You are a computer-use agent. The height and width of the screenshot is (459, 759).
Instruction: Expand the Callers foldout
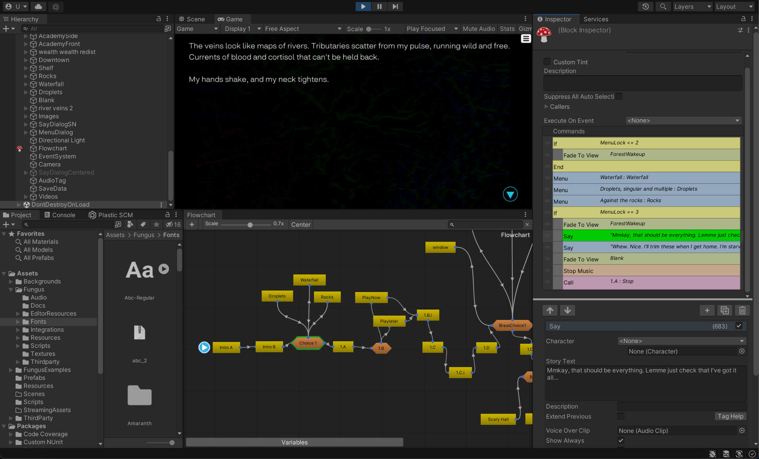(546, 107)
